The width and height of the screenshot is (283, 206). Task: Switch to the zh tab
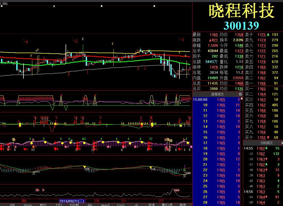coord(136,205)
